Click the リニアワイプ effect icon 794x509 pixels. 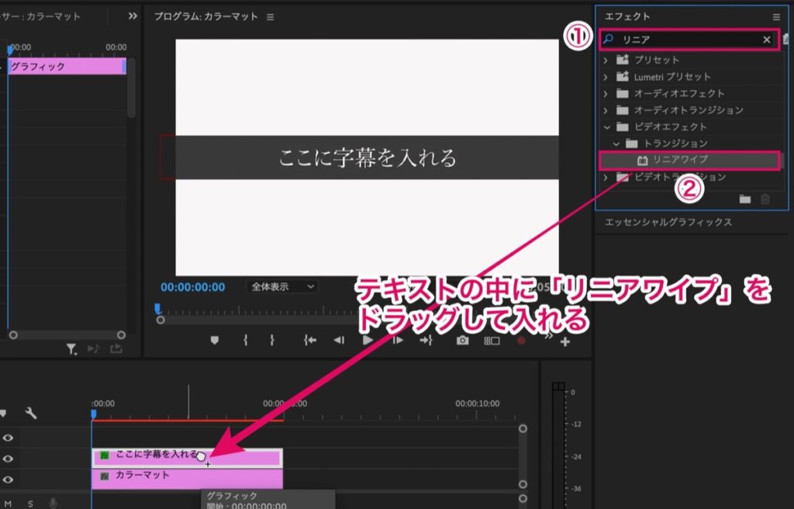pos(642,160)
